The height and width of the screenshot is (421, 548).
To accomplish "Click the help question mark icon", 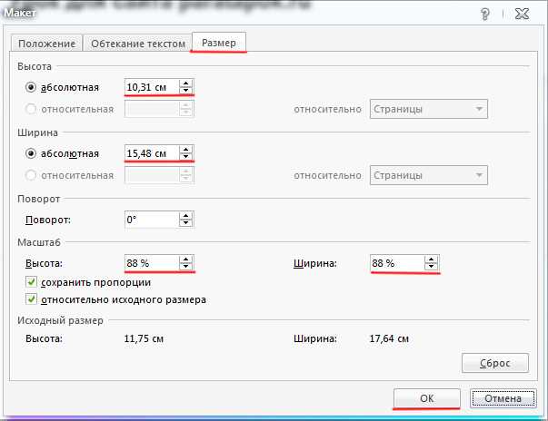I will coord(485,14).
